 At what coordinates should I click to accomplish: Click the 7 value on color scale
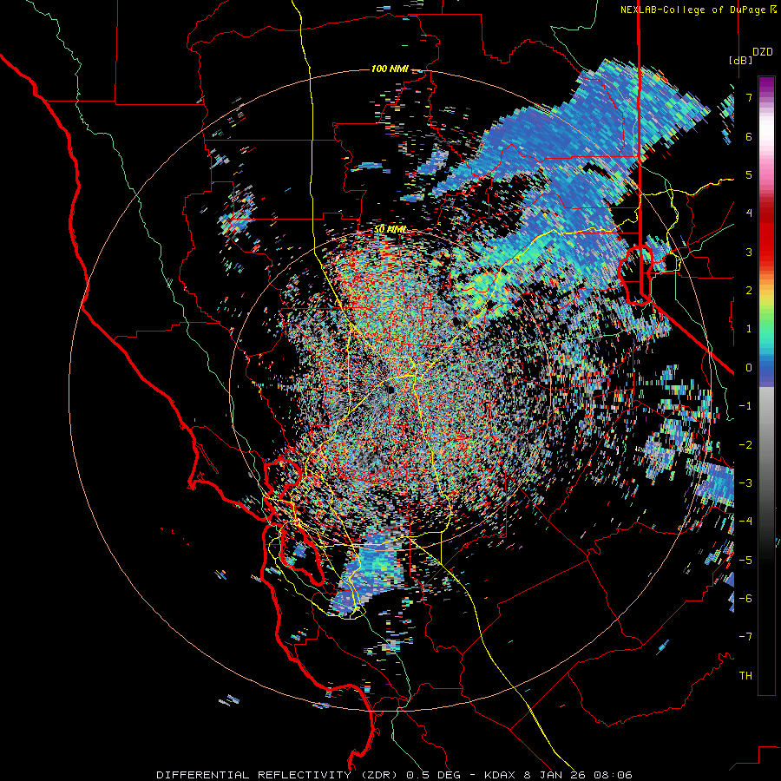coord(749,97)
